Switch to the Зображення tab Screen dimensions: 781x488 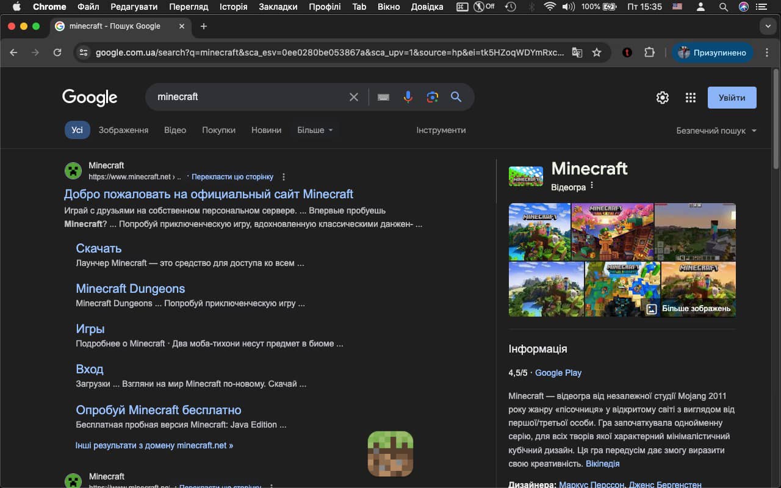(x=123, y=130)
